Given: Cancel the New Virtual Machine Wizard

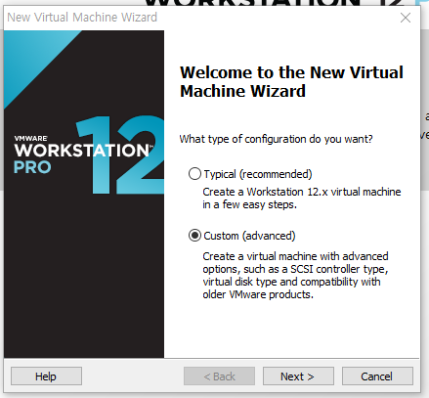Looking at the screenshot, I should (x=377, y=376).
